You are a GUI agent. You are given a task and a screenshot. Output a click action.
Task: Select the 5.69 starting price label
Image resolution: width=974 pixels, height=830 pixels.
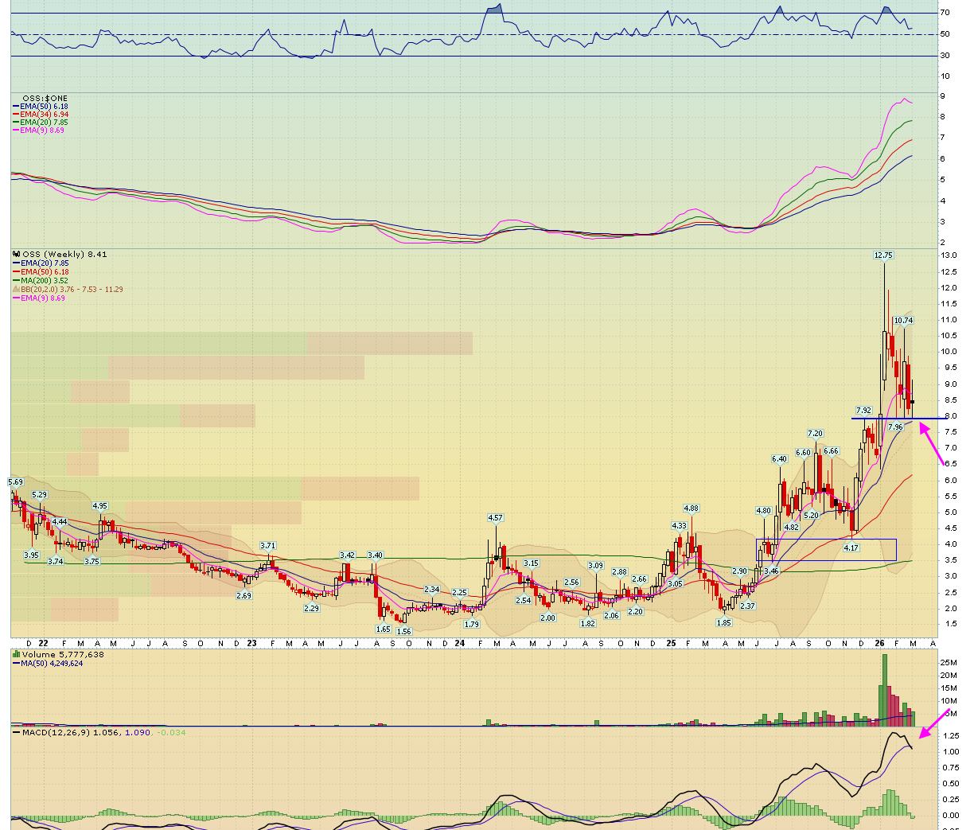(x=16, y=482)
